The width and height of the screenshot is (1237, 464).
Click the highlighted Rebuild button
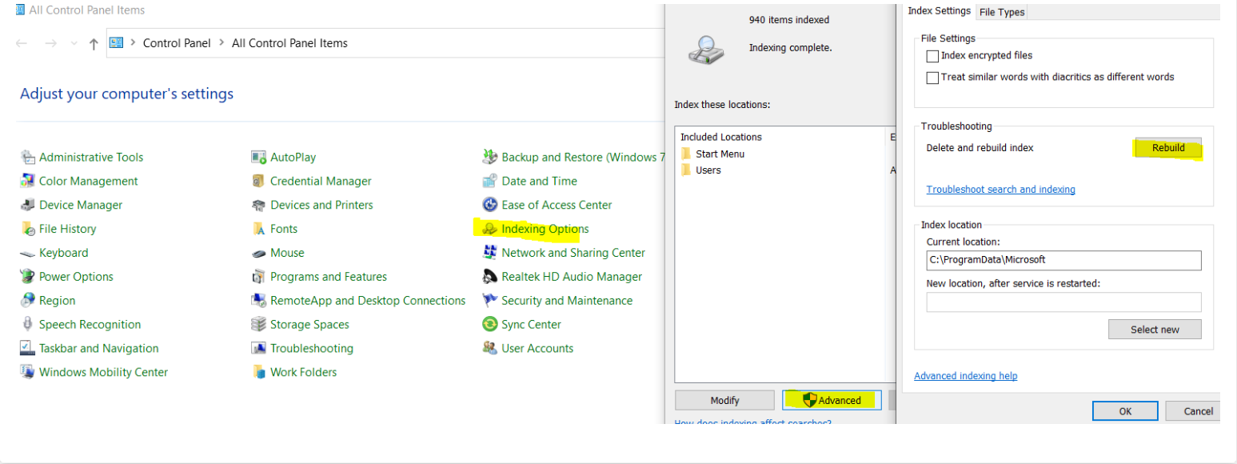point(1168,148)
